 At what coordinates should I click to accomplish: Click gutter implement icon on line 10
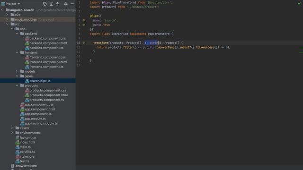(x=84, y=42)
